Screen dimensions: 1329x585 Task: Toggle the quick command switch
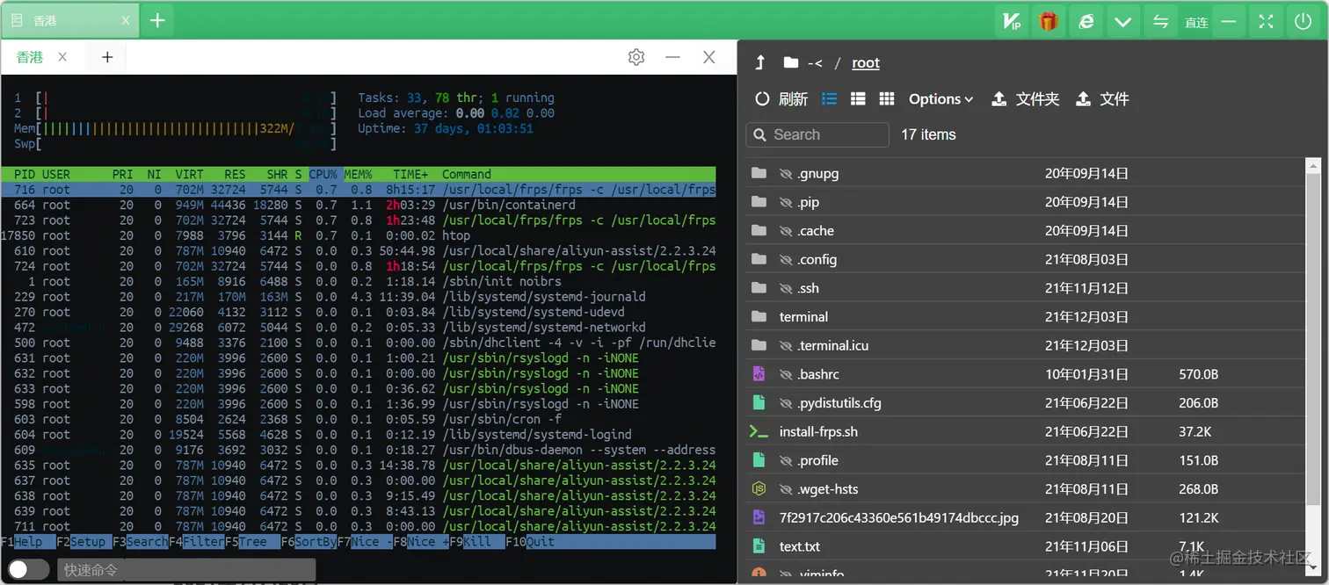29,569
